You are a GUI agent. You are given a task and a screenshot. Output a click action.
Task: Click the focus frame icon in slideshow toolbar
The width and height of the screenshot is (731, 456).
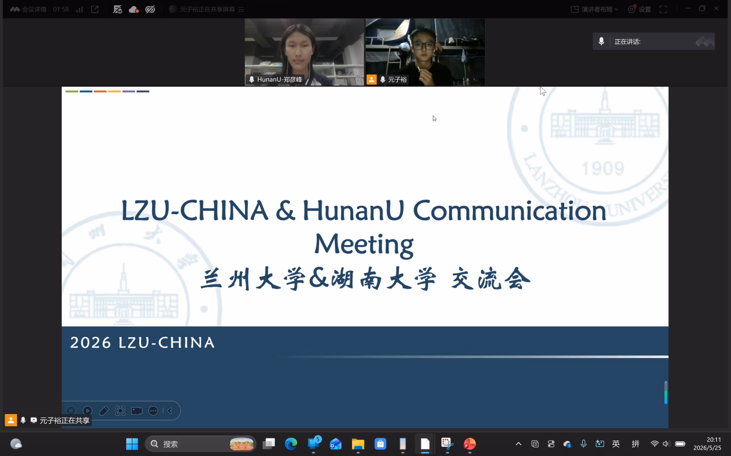click(120, 411)
